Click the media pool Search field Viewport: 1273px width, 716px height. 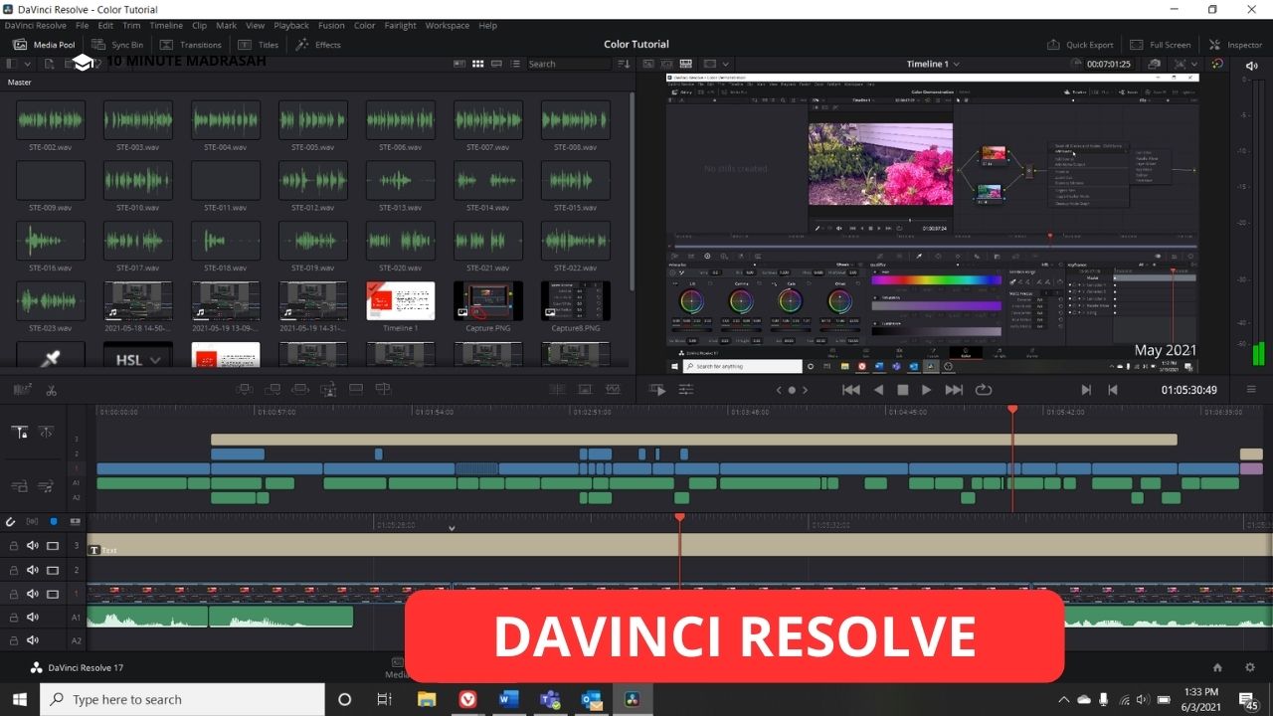pos(570,64)
